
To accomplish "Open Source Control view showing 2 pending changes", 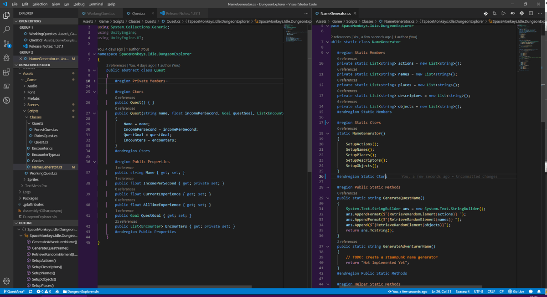I will pos(6,44).
